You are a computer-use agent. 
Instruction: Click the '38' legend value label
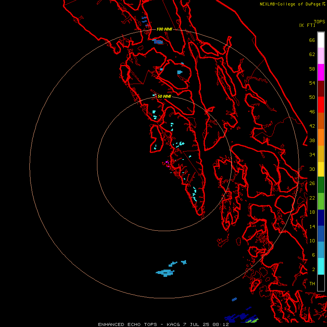(x=312, y=140)
